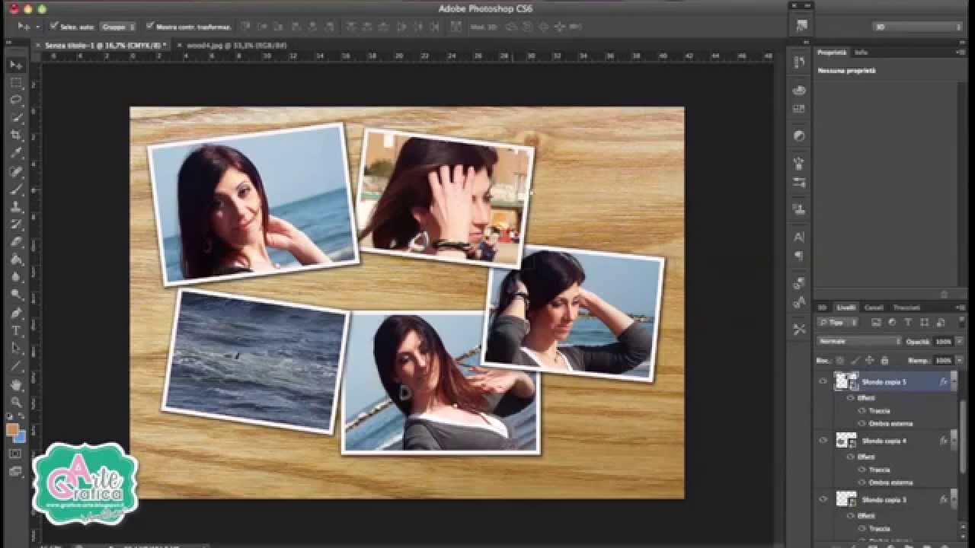The width and height of the screenshot is (975, 548).
Task: Change screen mode from toolbar bottom
Action: point(16,471)
